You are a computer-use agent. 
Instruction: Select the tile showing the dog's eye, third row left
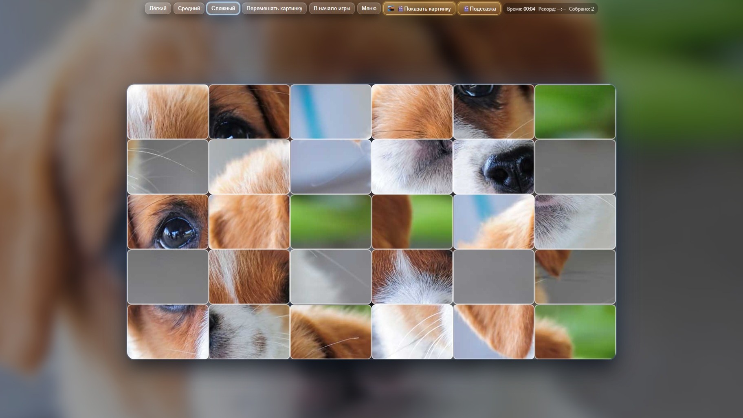click(x=167, y=221)
